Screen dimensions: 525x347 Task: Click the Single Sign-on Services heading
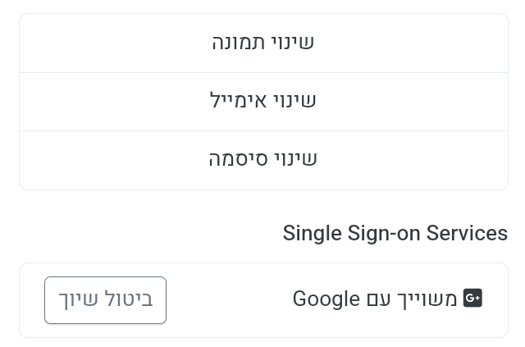[395, 233]
